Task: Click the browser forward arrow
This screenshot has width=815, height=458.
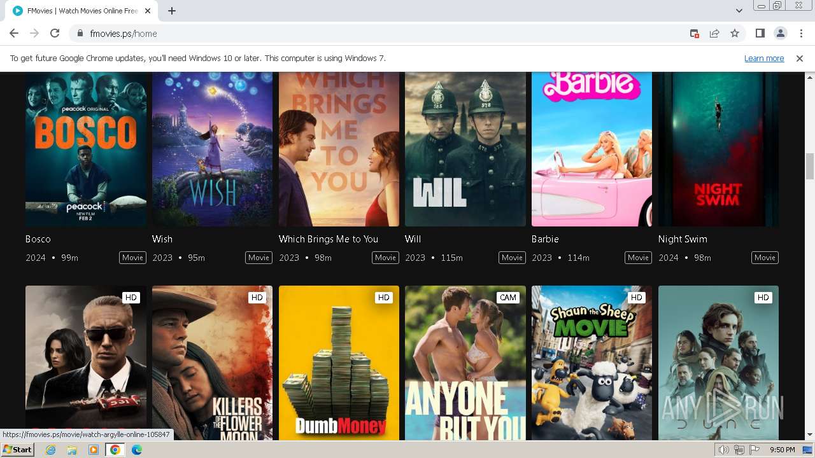Action: click(x=34, y=34)
